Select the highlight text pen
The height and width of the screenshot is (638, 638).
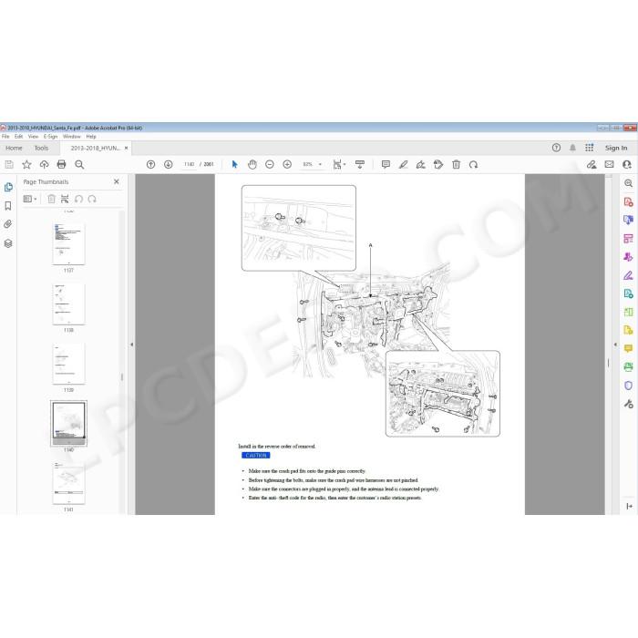tap(403, 164)
